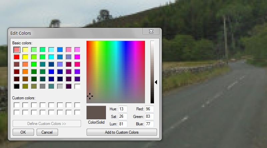Pick the dull brown swatch starting third row
267x148 pixels.
coord(17,64)
